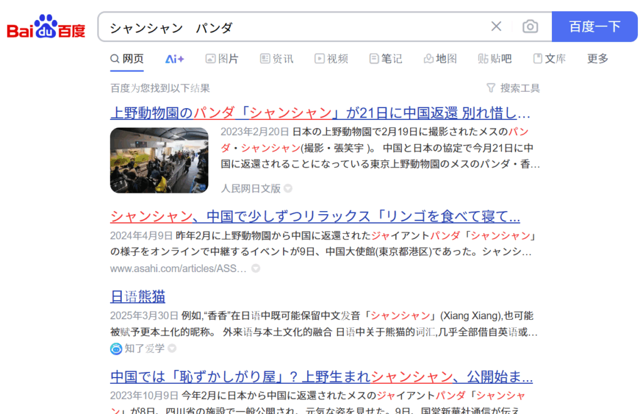Screen dimensions: 643x414
Task: Clear the search box with the X icon
Action: pyautogui.click(x=496, y=26)
